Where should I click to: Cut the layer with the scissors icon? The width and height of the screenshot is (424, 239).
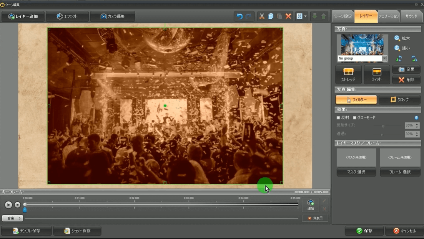pos(262,16)
